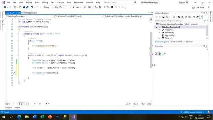Click Property Pages wrench in Properties panel
Screen dimensions: 213x120
click(x=164, y=54)
